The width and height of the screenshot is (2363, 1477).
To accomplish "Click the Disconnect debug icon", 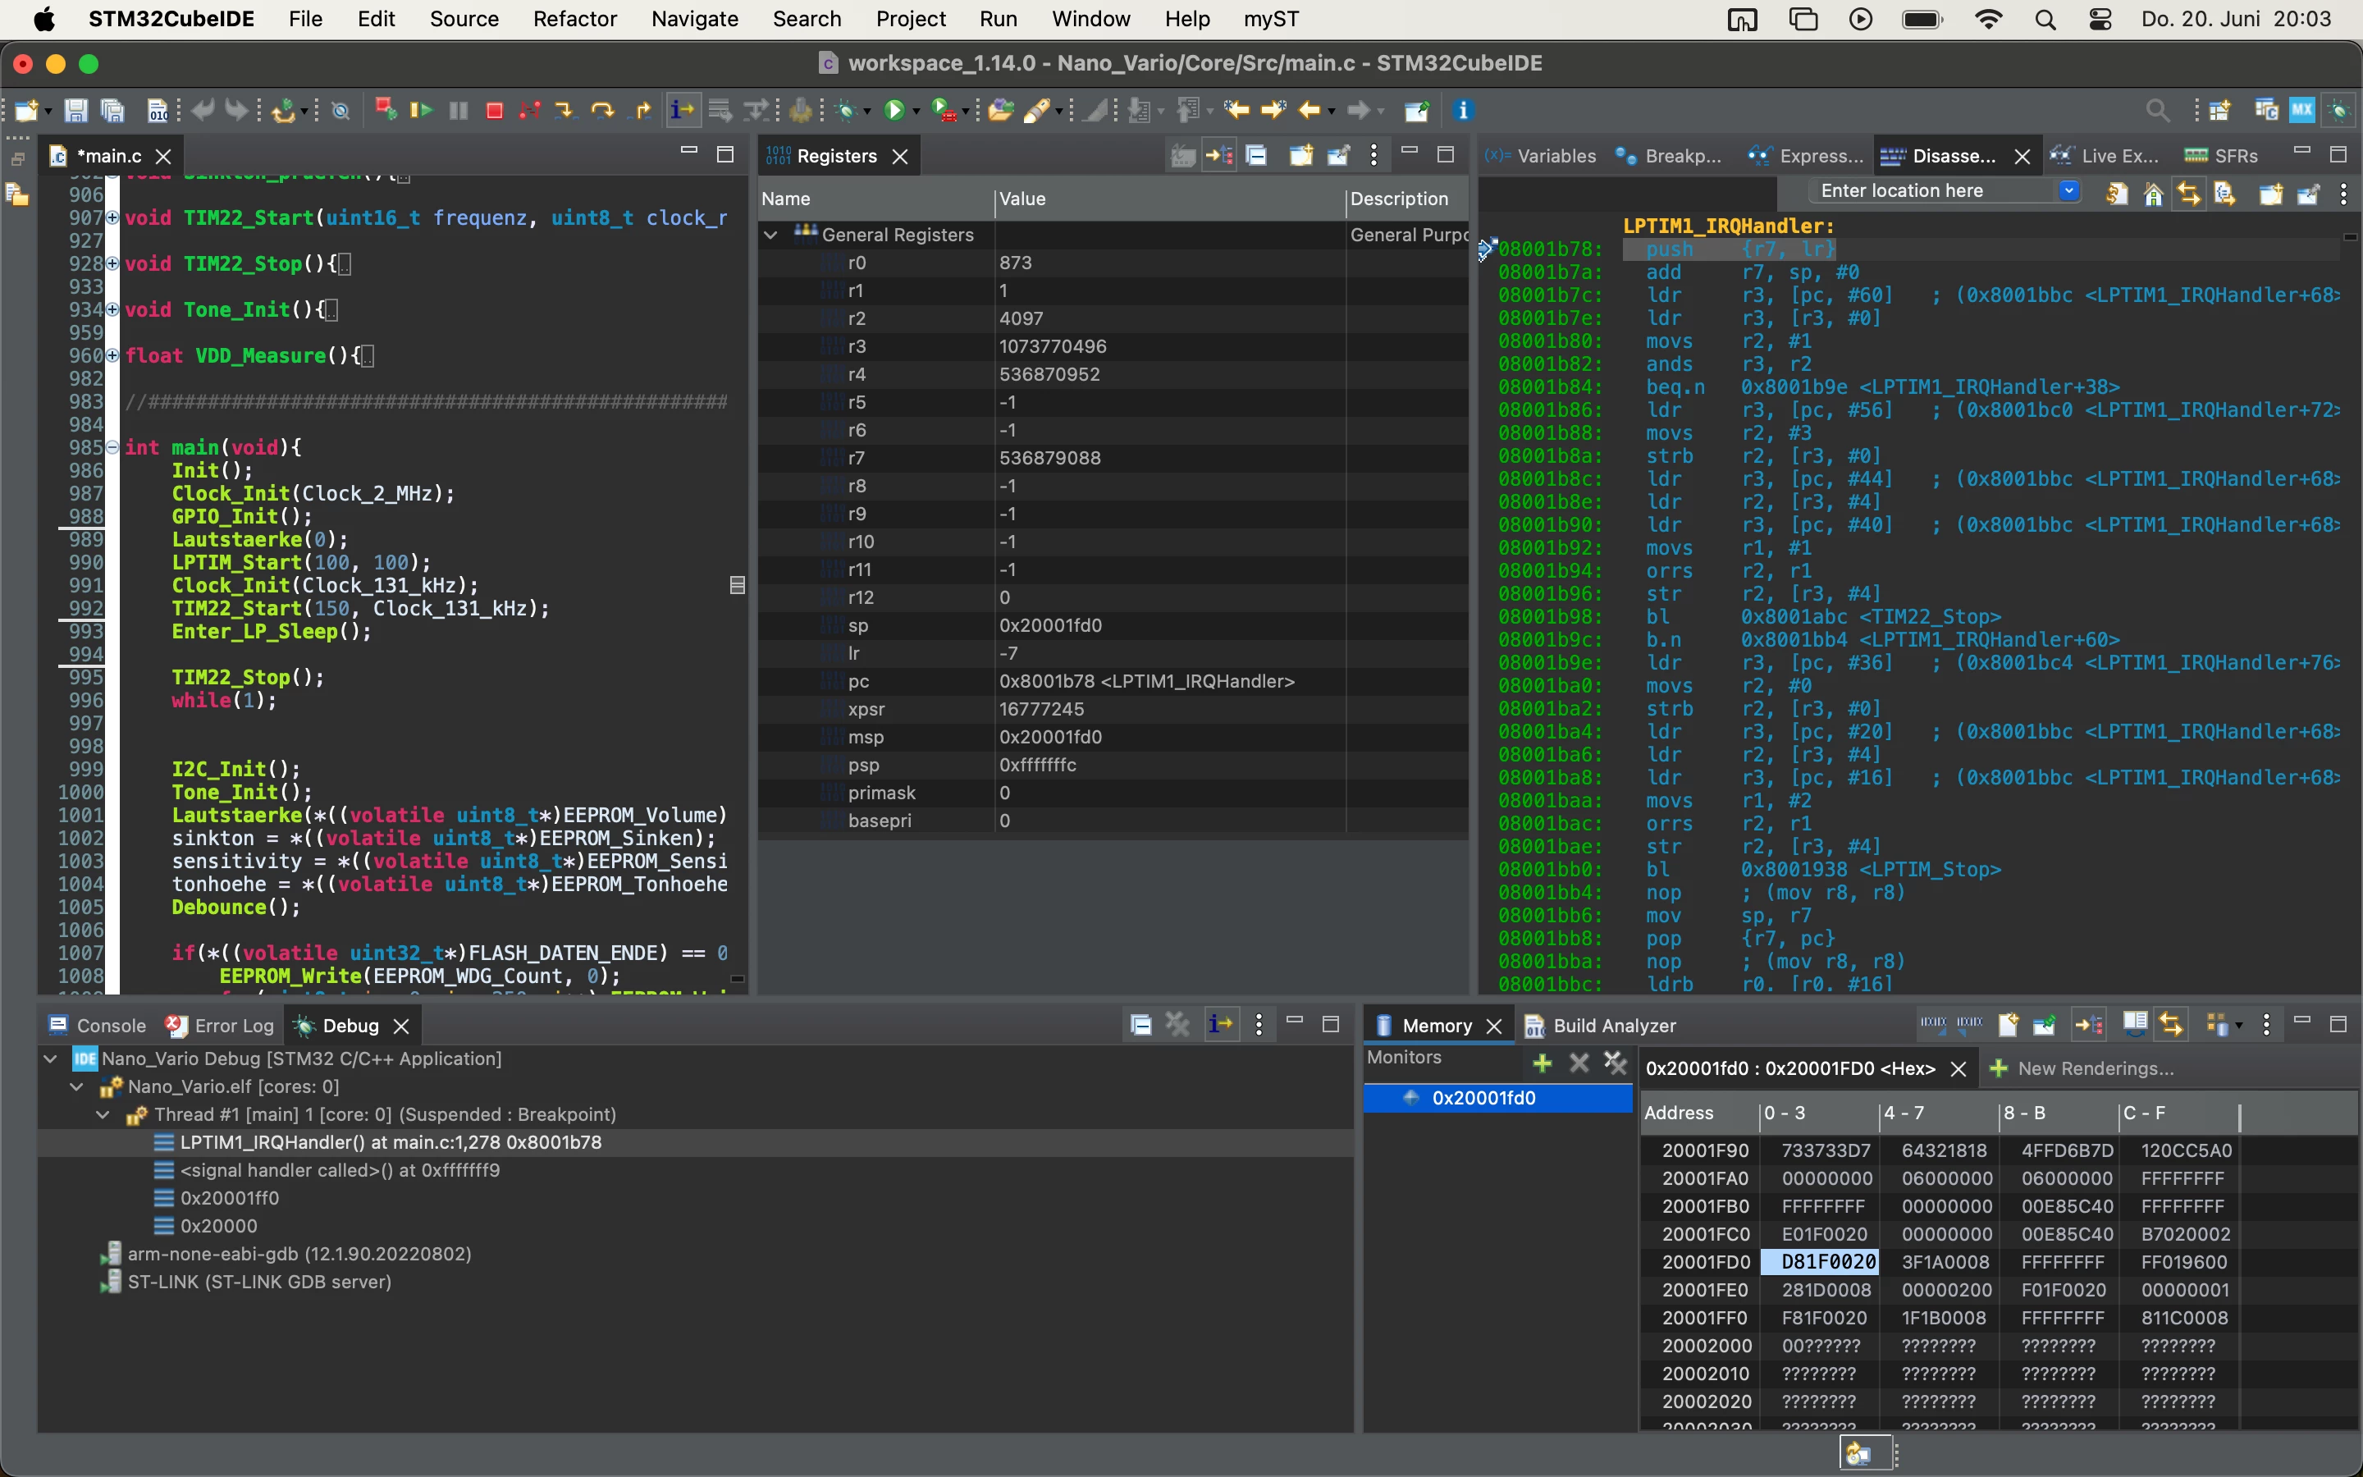I will (x=530, y=112).
